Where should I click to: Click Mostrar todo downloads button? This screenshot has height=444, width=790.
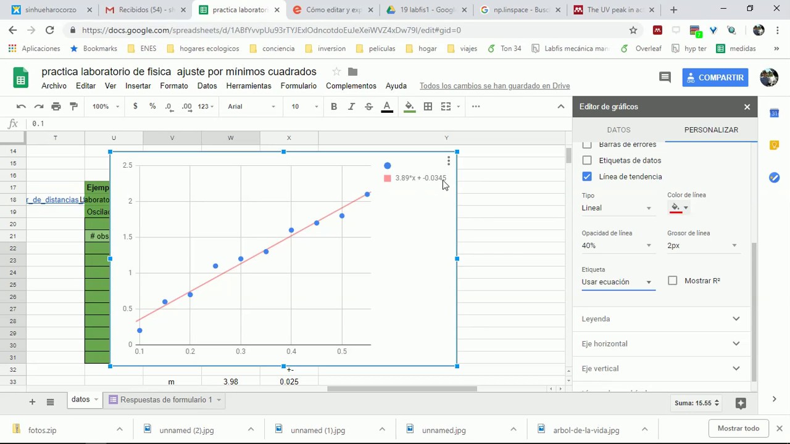738,429
